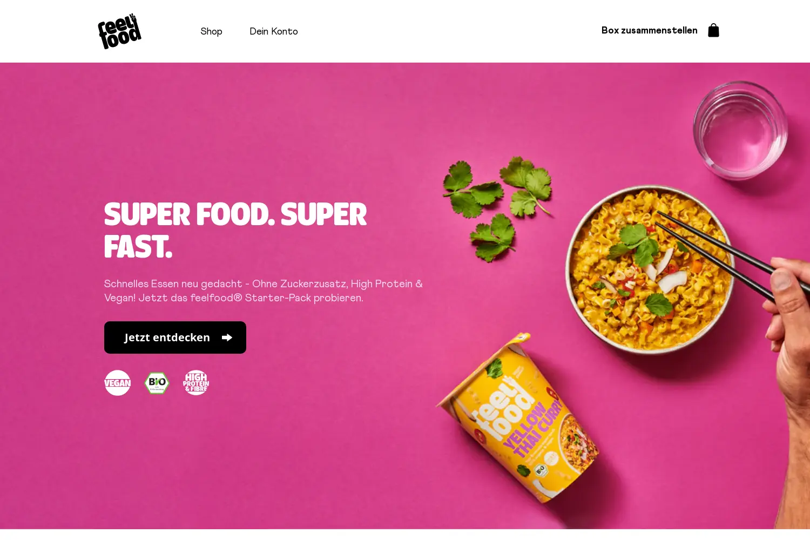
Task: Click the Schnelles Essen neu gedacht description text
Action: click(264, 291)
